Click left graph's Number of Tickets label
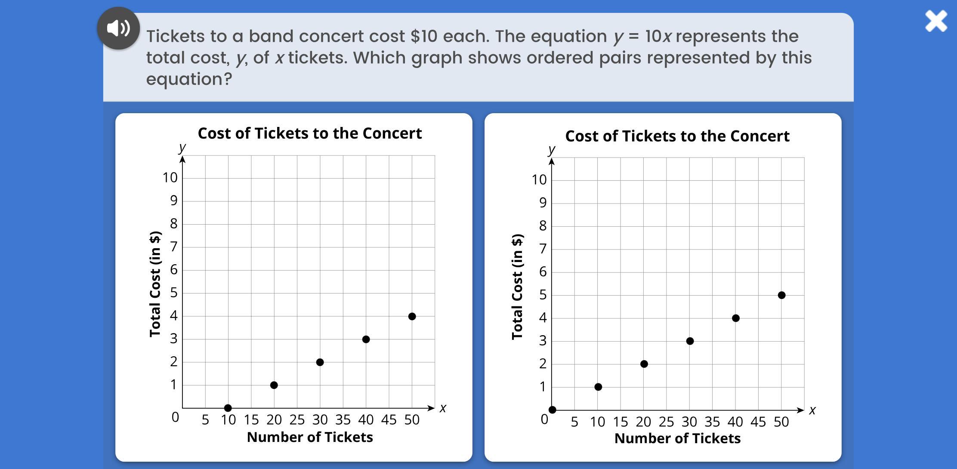 310,437
